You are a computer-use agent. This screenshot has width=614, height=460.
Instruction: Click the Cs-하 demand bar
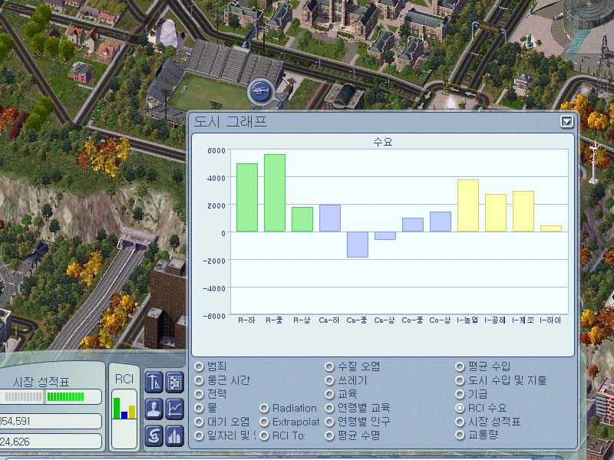tap(330, 219)
